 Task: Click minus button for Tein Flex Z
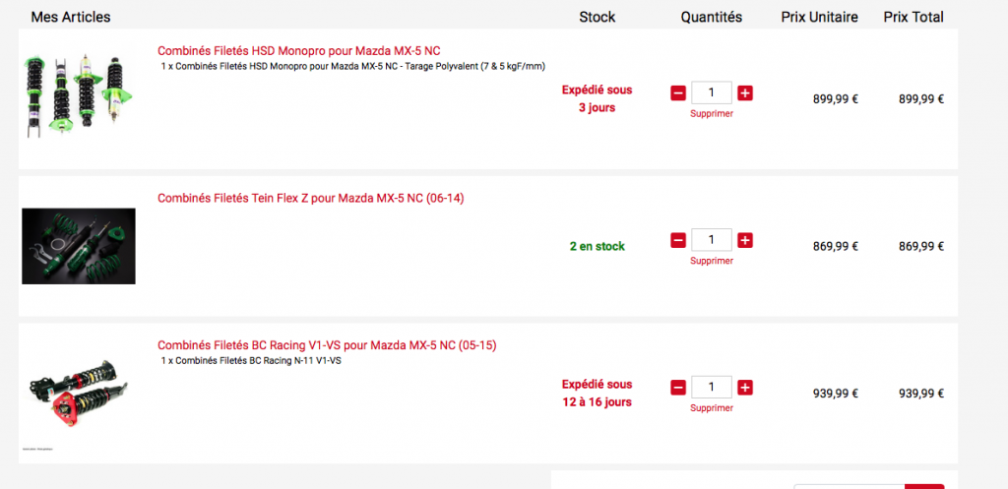678,240
